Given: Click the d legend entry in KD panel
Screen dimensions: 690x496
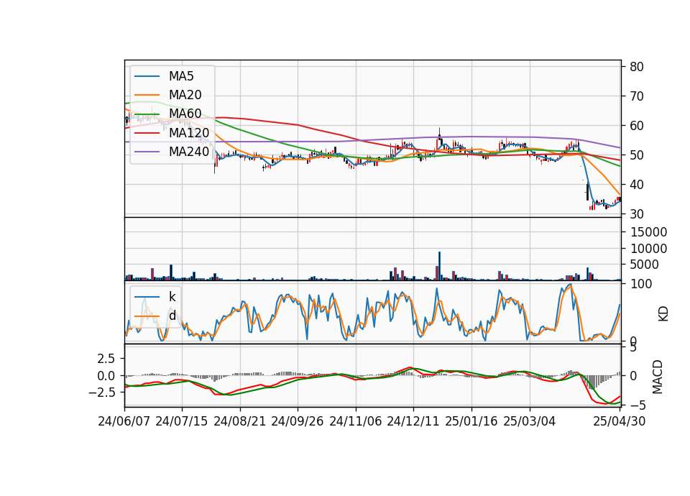Looking at the screenshot, I should [172, 316].
